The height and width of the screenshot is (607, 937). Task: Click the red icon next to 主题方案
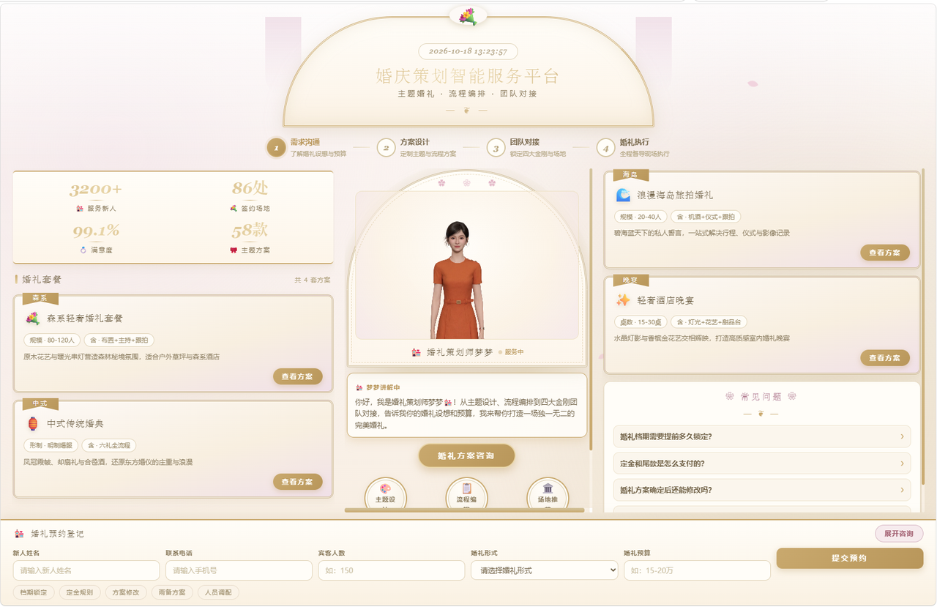pyautogui.click(x=234, y=250)
